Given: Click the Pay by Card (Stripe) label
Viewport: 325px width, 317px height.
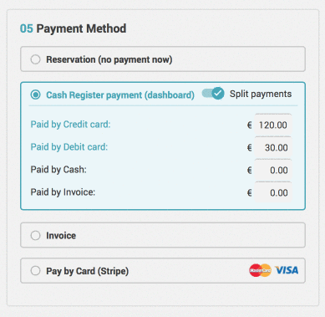Looking at the screenshot, I should click(x=88, y=271).
